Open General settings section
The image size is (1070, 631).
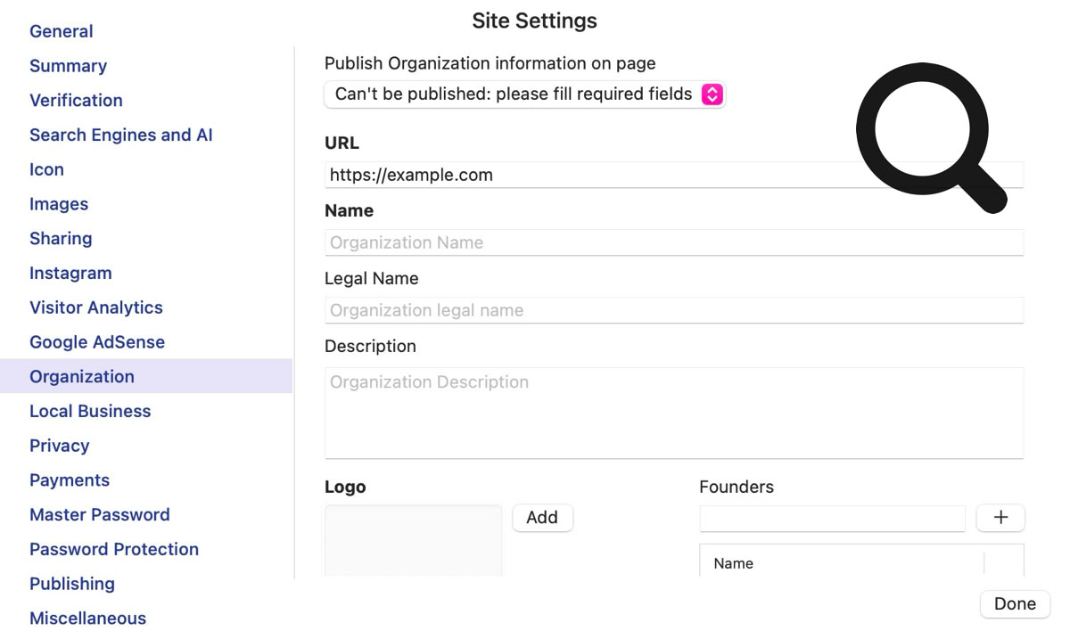pos(61,31)
